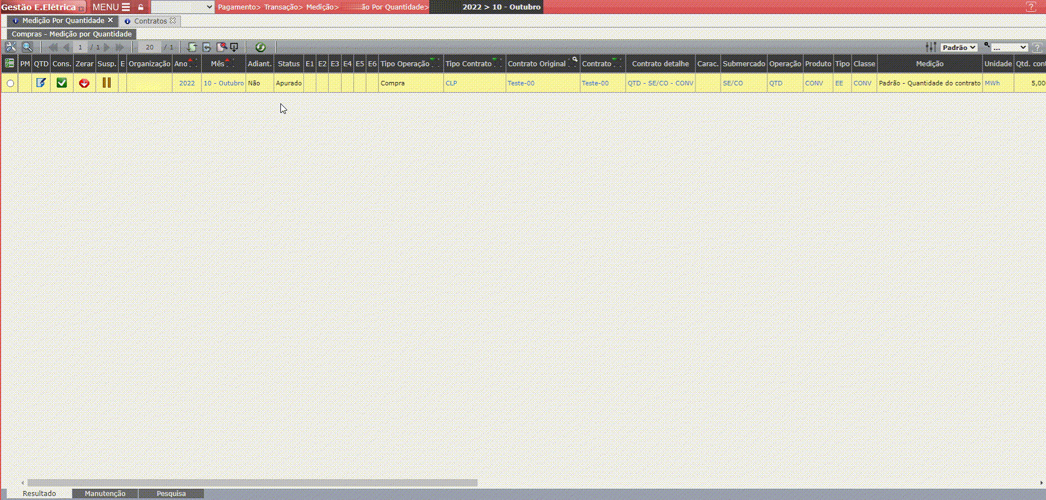The width and height of the screenshot is (1046, 500).
Task: Click the green checklist icon in header
Action: click(x=10, y=63)
